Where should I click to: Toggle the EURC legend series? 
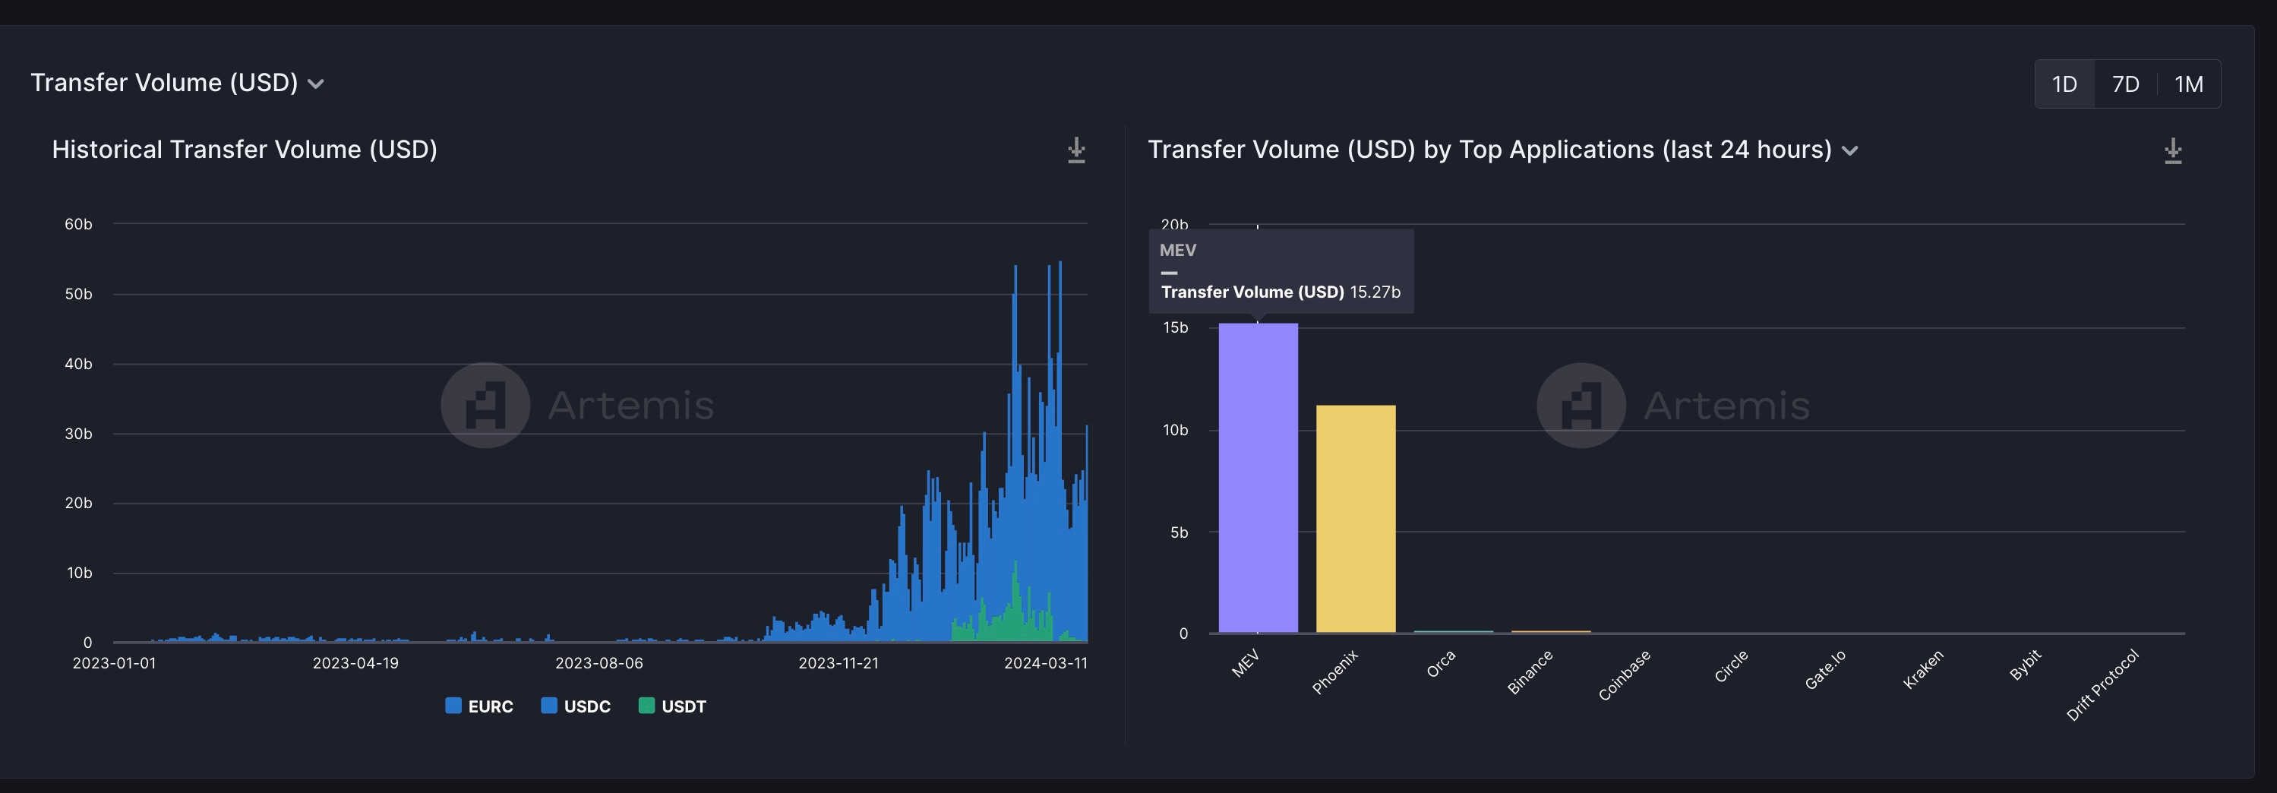coord(479,706)
